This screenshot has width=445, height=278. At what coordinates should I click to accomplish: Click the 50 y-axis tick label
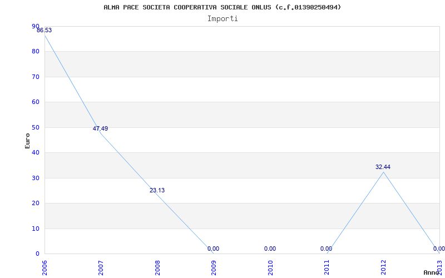pyautogui.click(x=36, y=127)
